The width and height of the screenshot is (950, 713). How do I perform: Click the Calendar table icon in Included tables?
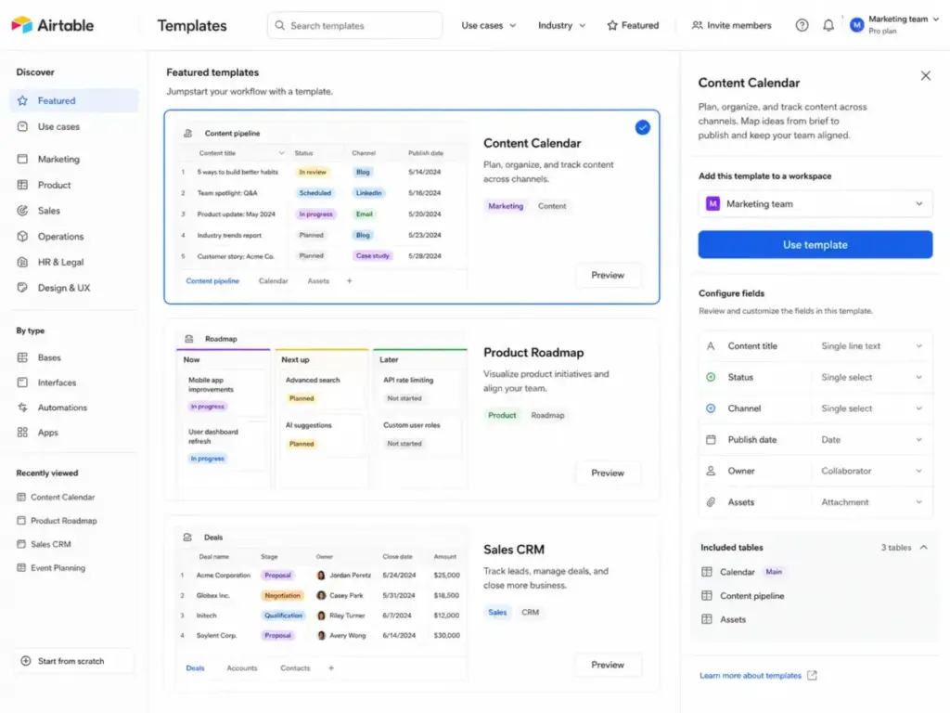(x=706, y=572)
